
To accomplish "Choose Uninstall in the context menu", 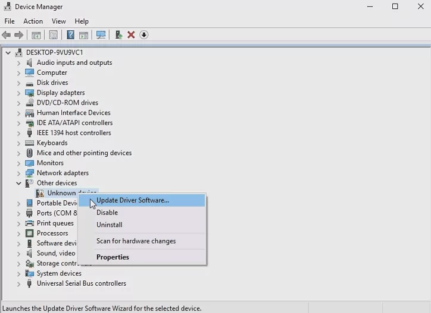I will [x=142, y=225].
